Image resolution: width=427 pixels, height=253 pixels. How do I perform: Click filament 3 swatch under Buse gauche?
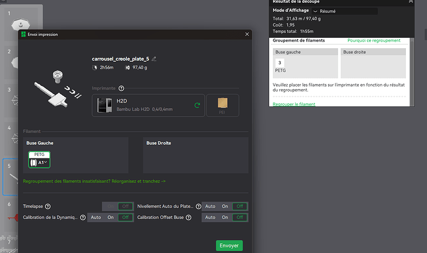click(280, 62)
